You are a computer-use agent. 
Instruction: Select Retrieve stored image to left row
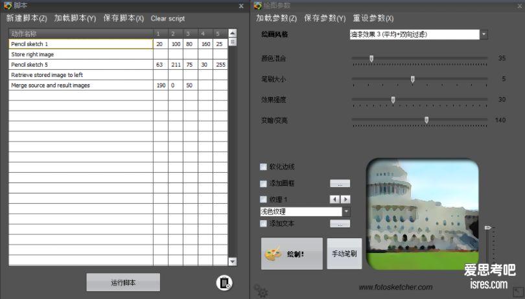click(118, 75)
